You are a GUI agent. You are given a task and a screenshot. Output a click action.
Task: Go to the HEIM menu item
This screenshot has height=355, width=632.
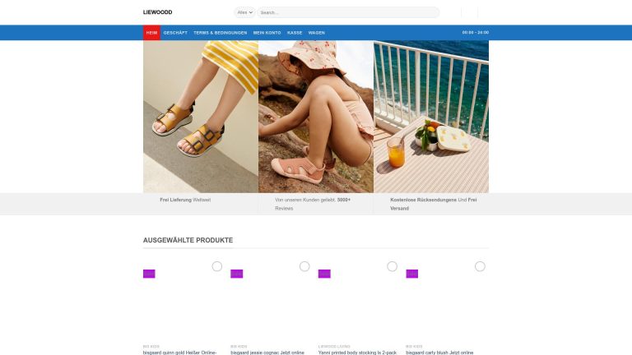[151, 33]
